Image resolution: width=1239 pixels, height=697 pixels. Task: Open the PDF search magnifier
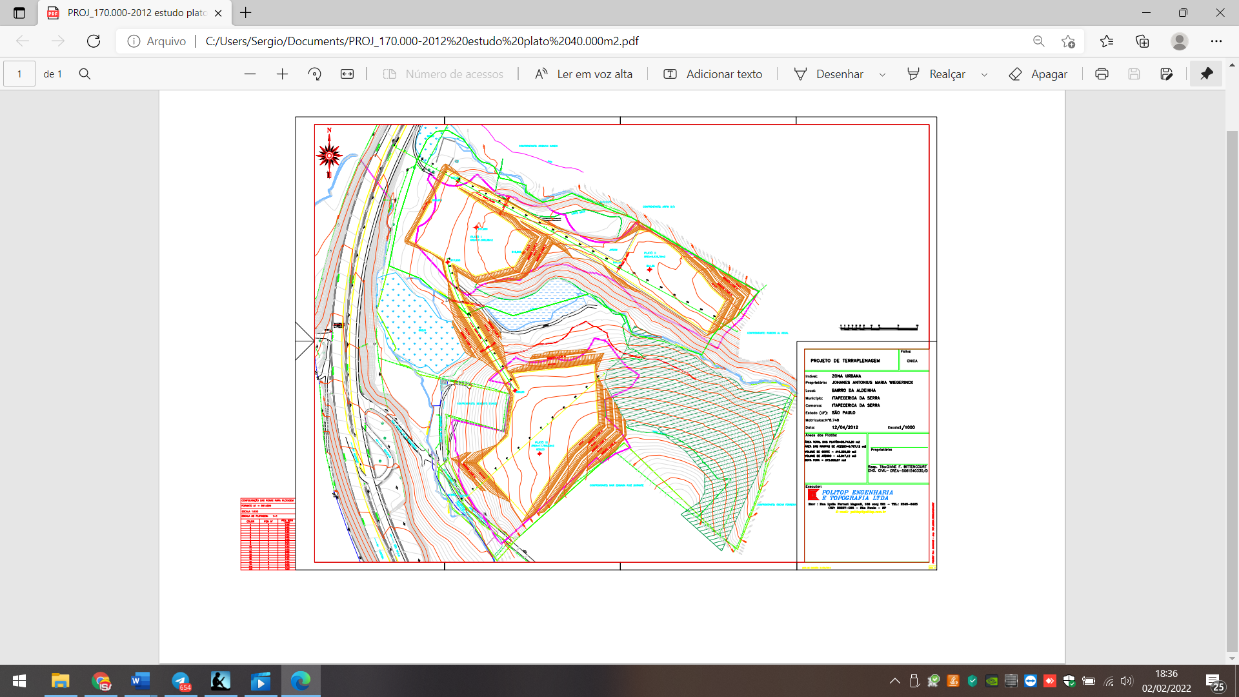(x=85, y=74)
